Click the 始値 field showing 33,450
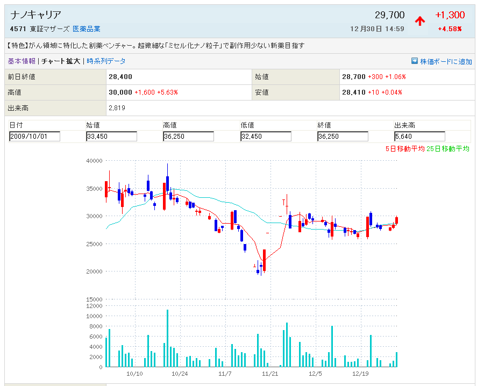Viewport: 484px width, 386px height. [111, 137]
